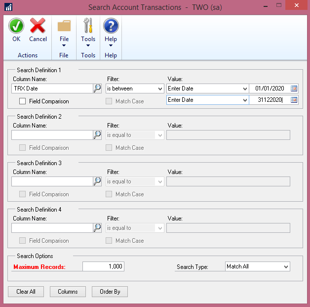Viewport: 310px width, 307px height.
Task: Open the Help question mark icon
Action: point(111,26)
